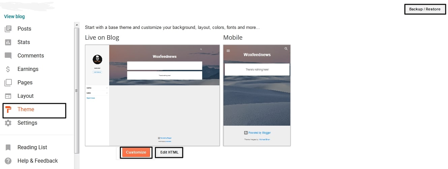448x169 pixels.
Task: Click "There's nothing here!" card in Live on Blog preview
Action: (165, 75)
